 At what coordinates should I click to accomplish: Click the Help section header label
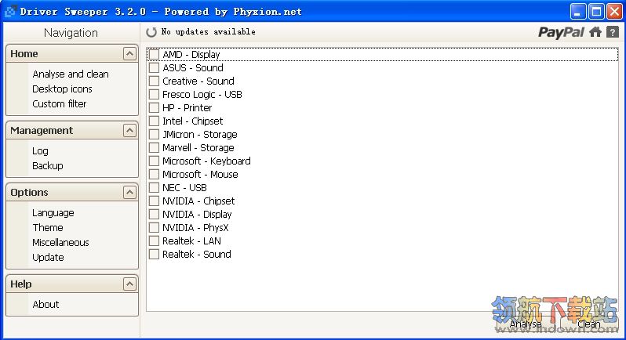click(21, 284)
